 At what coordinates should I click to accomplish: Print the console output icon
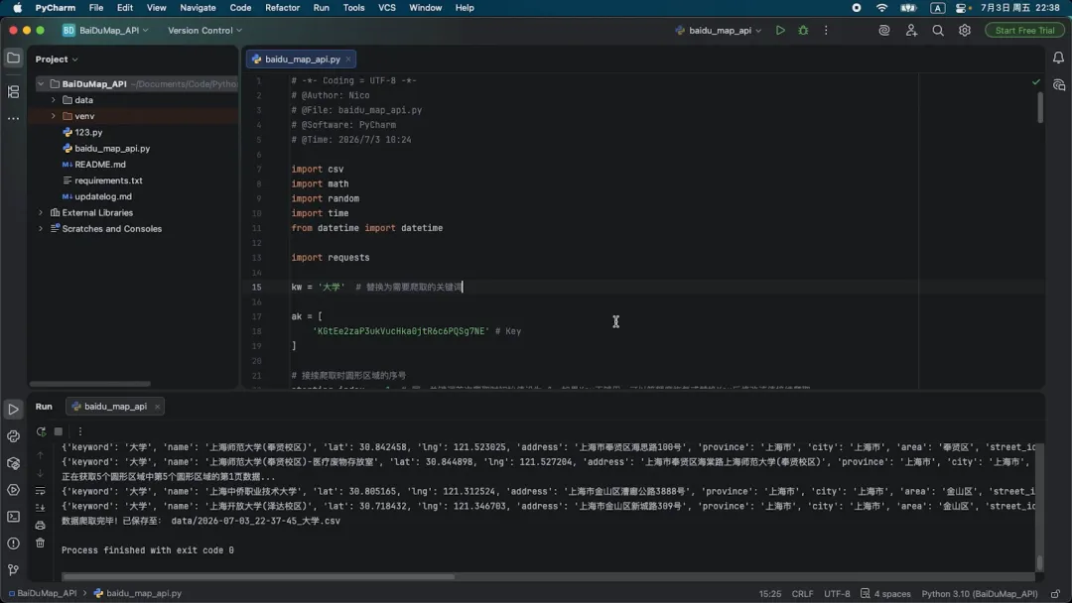[41, 526]
